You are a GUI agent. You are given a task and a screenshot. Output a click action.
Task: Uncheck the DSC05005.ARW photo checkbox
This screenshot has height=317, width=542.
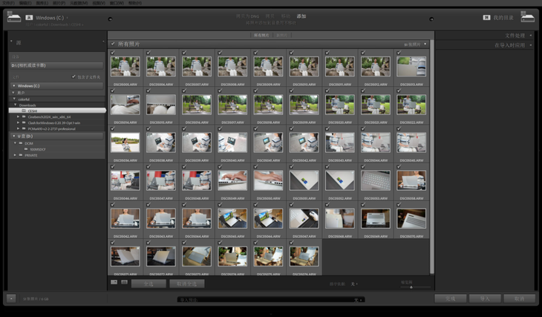pos(113,53)
